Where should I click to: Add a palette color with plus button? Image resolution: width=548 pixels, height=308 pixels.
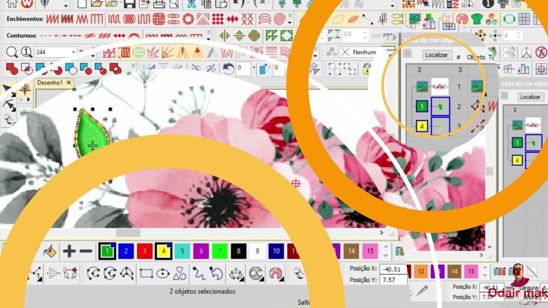click(69, 251)
